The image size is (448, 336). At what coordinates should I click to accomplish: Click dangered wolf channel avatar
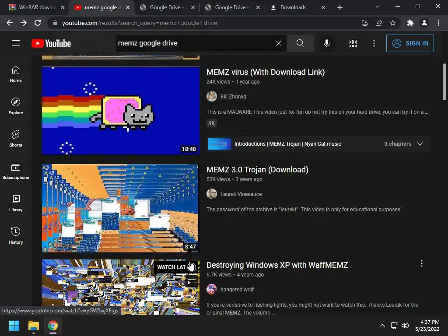pos(212,289)
